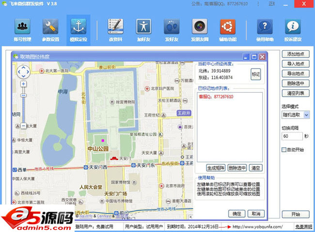Screen dimensions: 315x232
Task: Open 使用帮助 question mark icon
Action: (265, 27)
